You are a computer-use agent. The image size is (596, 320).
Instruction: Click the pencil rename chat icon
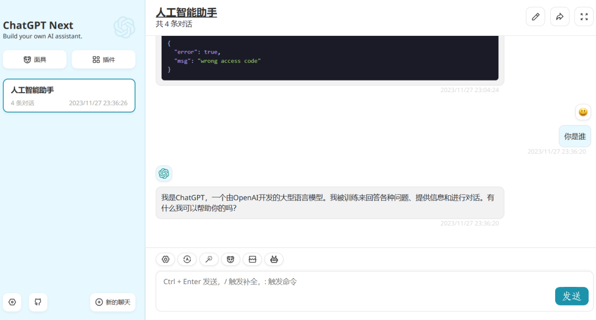(x=535, y=17)
